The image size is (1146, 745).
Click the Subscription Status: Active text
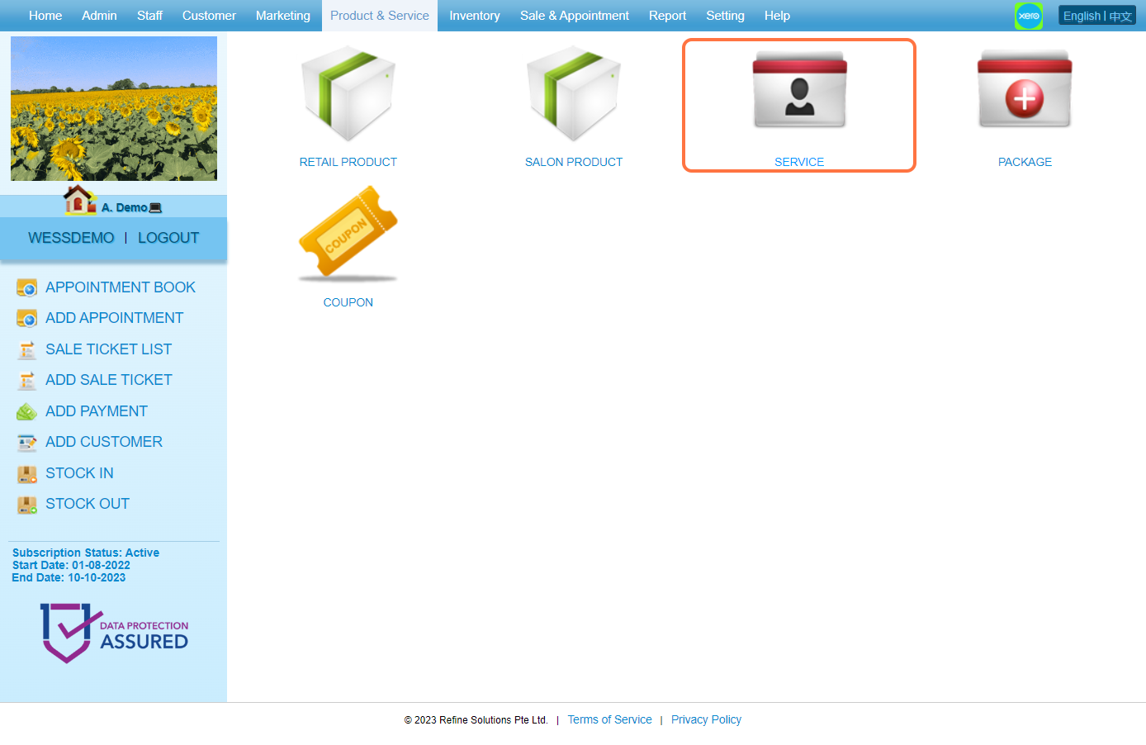pos(86,553)
